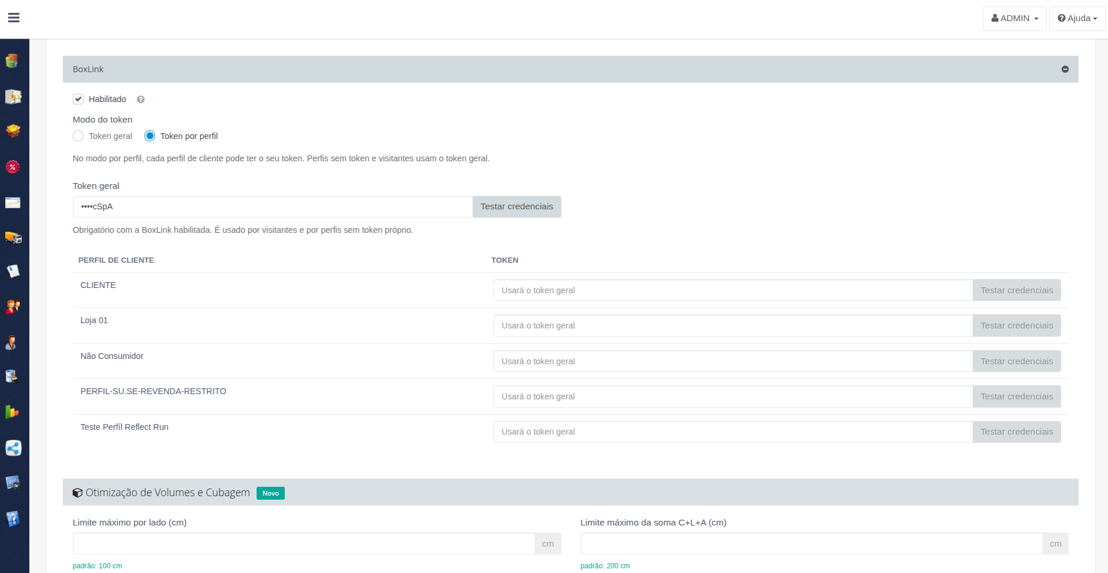Open the colorful pie-chart dashboard sidebar icon
This screenshot has height=573, width=1108.
tap(13, 60)
